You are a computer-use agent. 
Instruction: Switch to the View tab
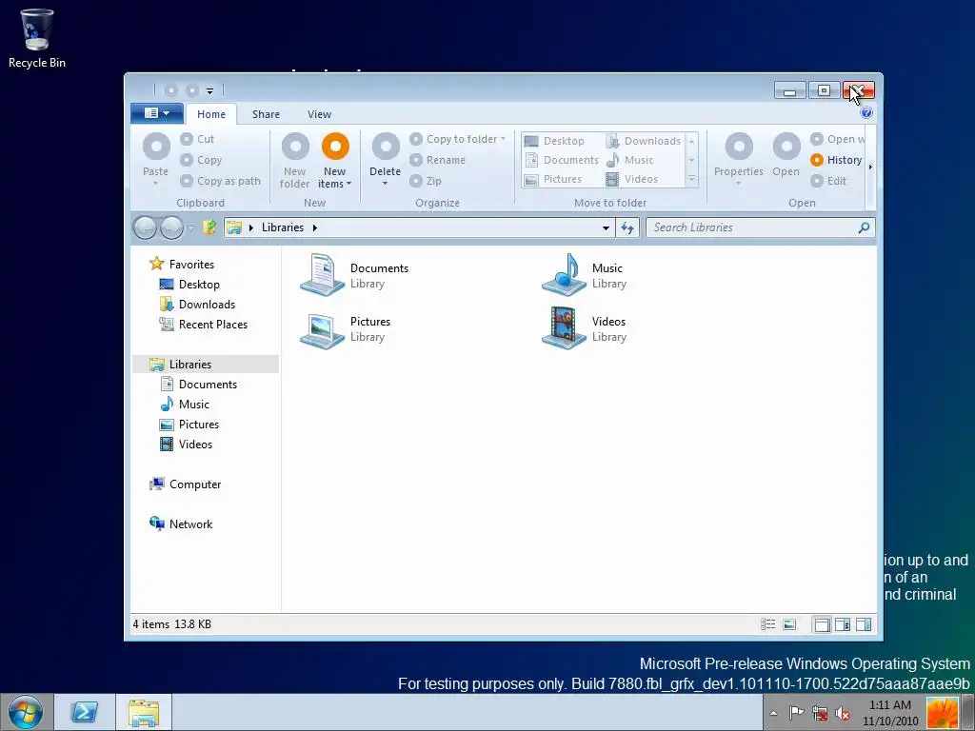tap(319, 114)
